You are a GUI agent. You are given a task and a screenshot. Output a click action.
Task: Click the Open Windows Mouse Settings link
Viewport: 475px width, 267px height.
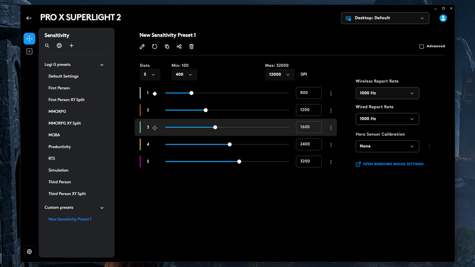[393, 164]
